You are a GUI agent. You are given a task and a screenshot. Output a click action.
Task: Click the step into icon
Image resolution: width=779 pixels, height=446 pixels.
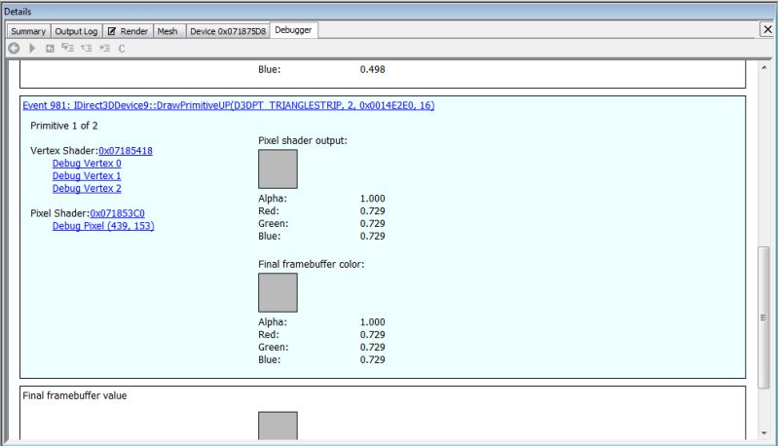(67, 48)
